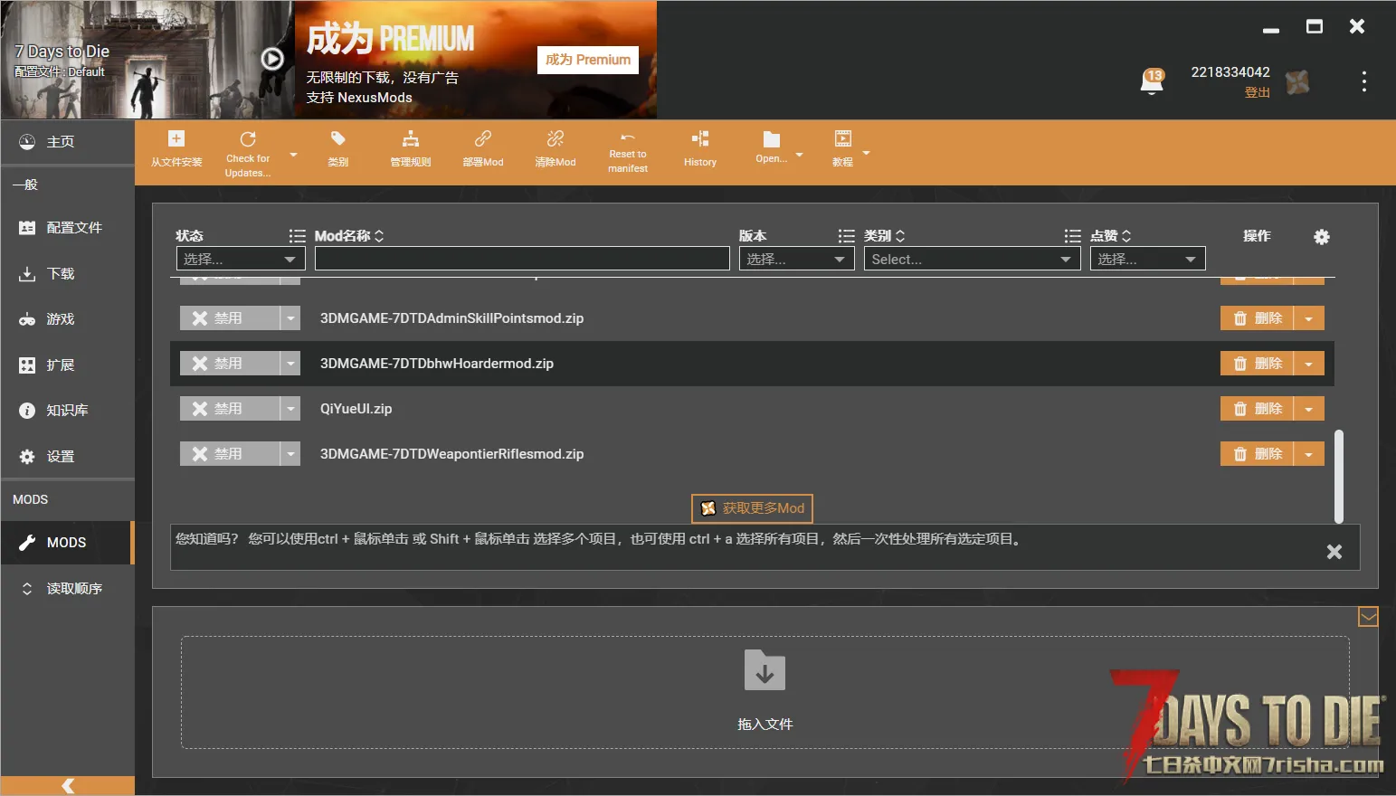This screenshot has width=1396, height=796.
Task: Open 类别 Select... filter dropdown
Action: [973, 259]
